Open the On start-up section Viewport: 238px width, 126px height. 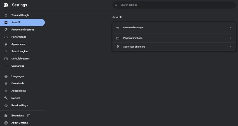18,66
